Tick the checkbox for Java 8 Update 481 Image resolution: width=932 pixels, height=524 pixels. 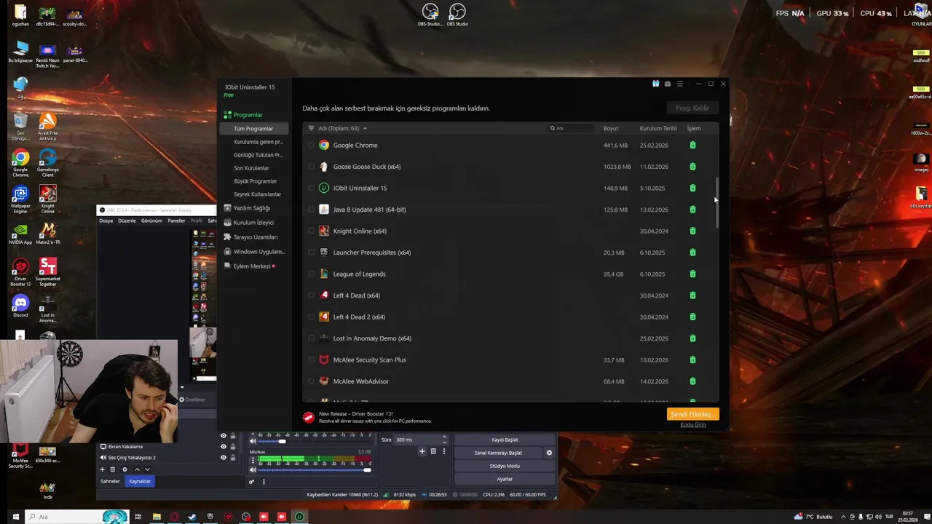click(312, 210)
